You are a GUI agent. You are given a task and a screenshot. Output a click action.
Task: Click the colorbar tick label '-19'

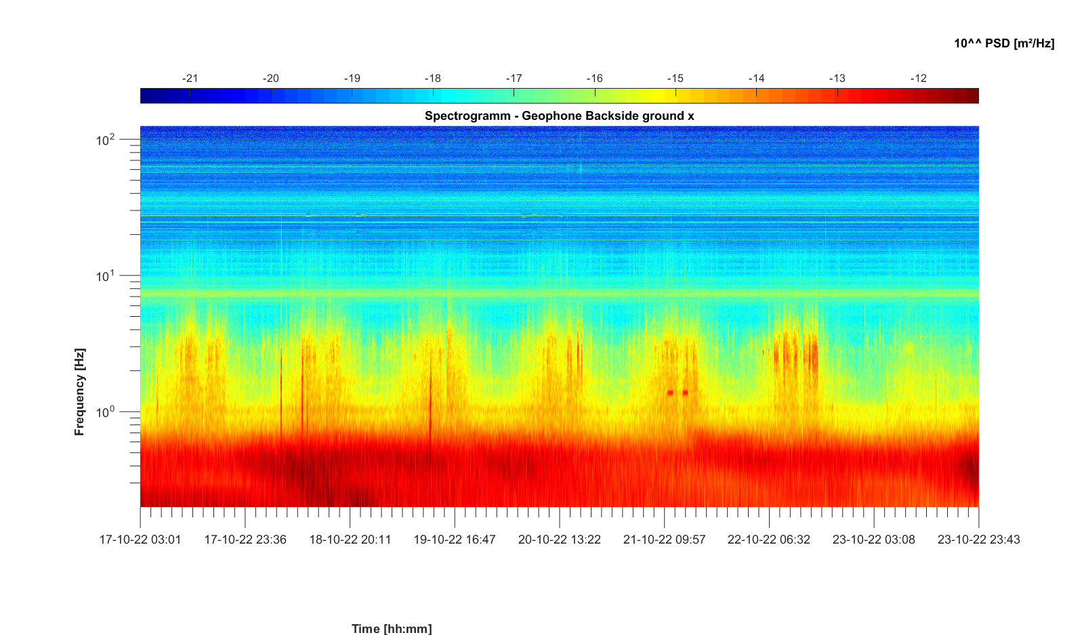click(x=352, y=79)
